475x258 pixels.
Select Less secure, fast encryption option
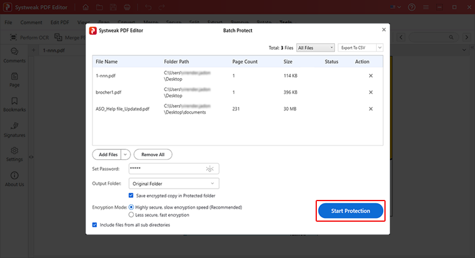tap(131, 215)
